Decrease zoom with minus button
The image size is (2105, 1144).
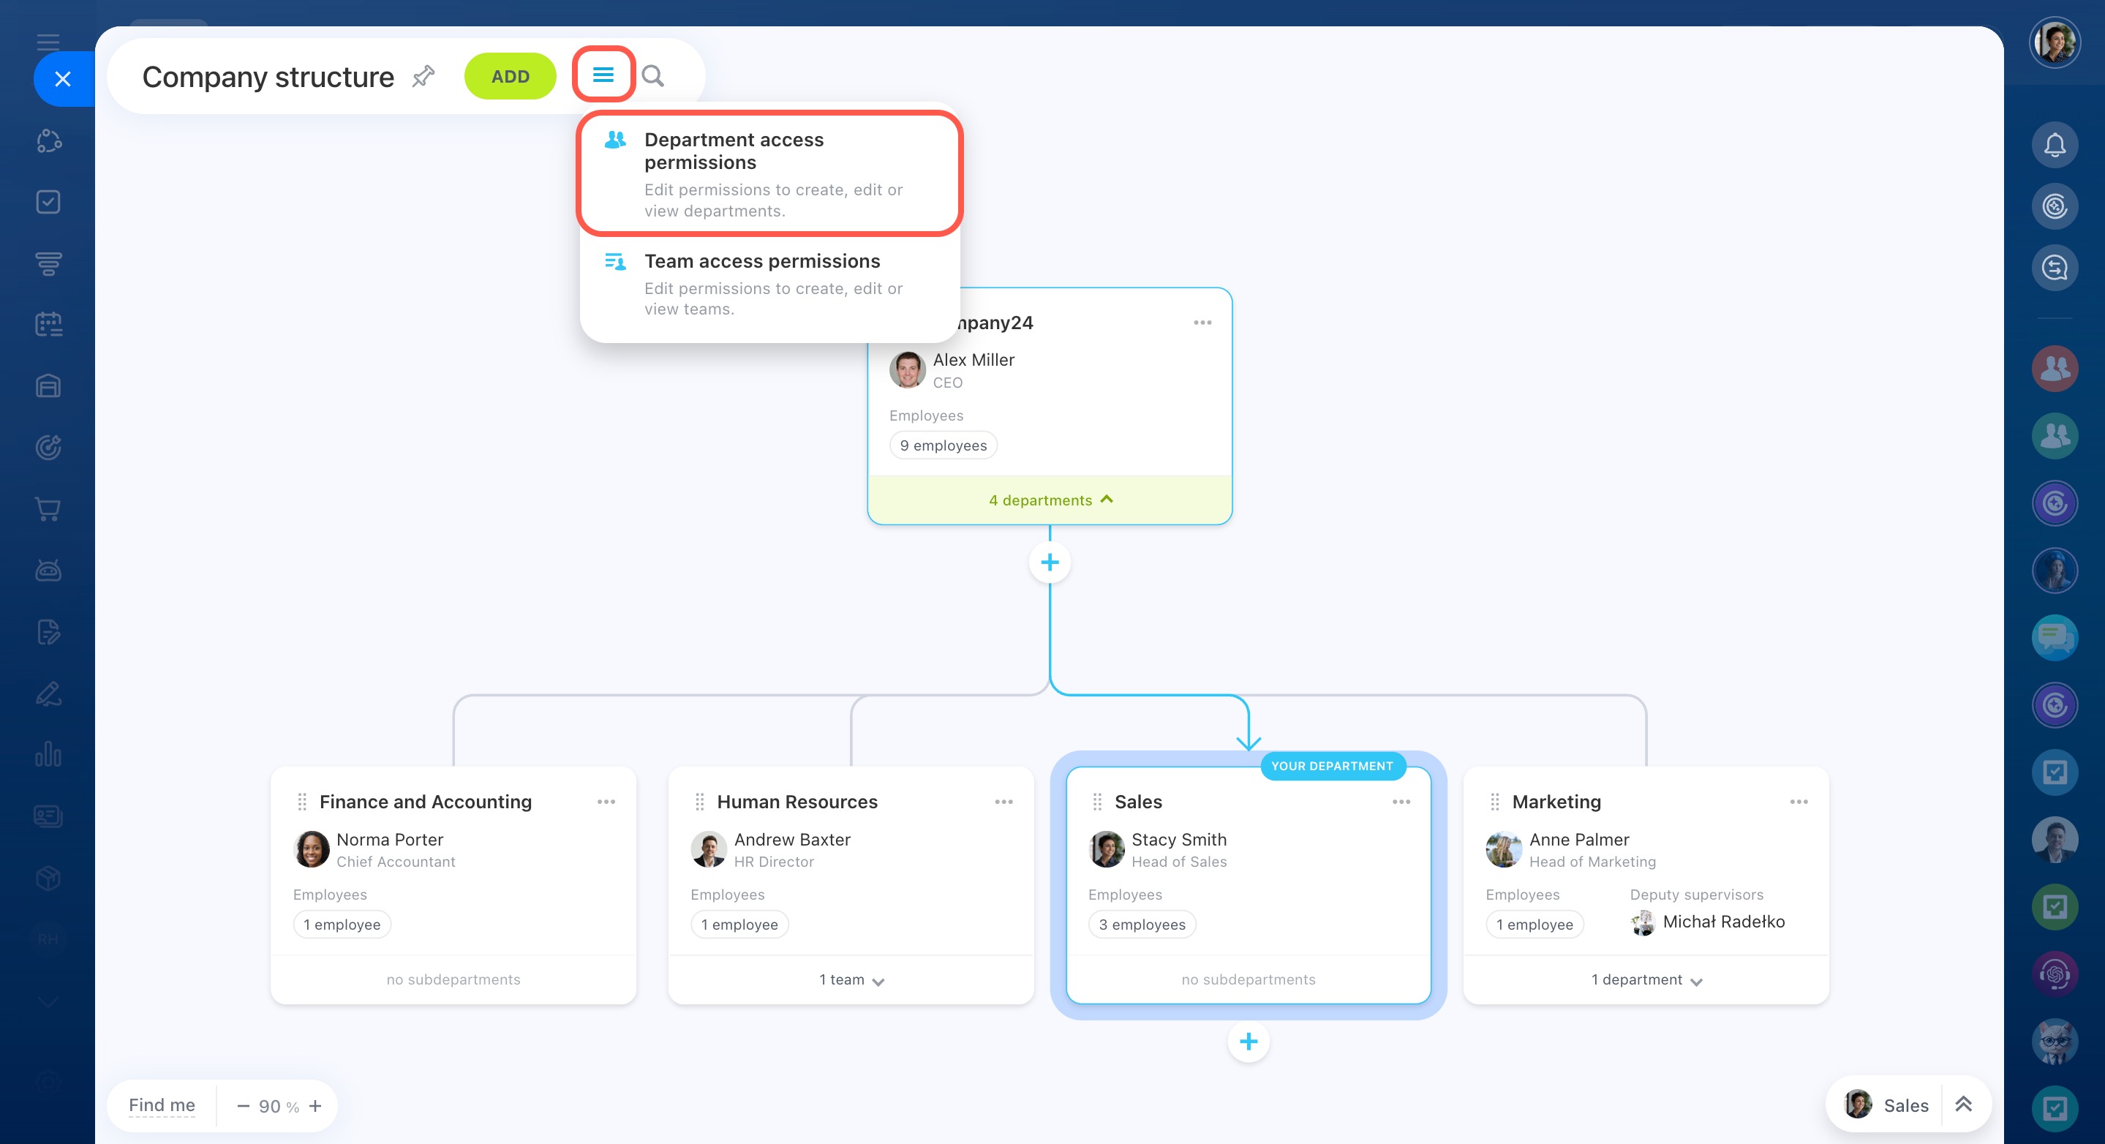point(243,1105)
